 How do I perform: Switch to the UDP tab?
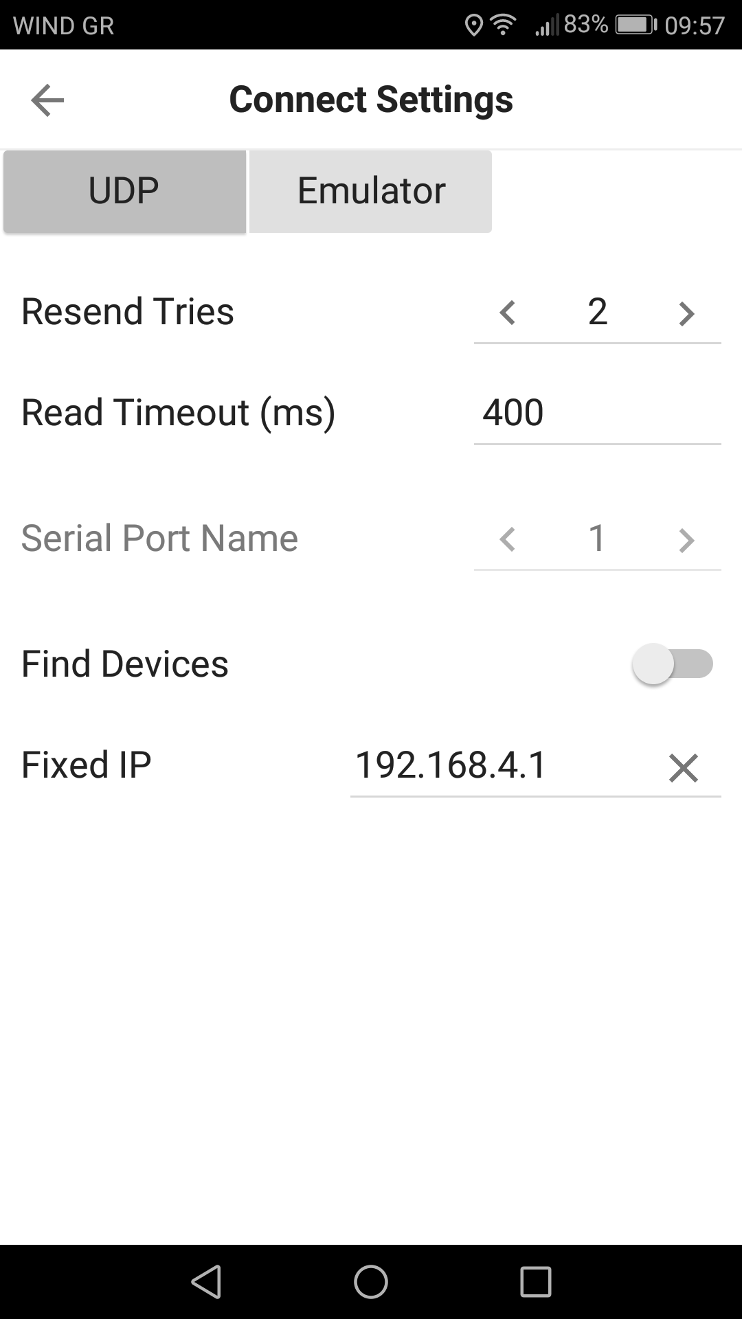point(124,191)
